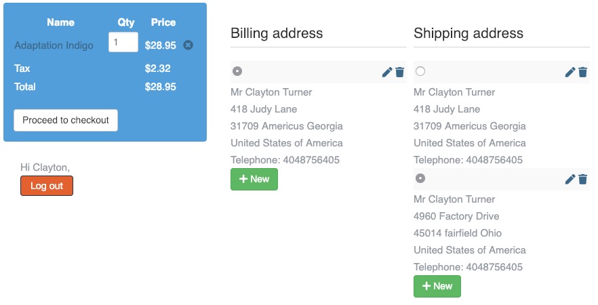Click the 45014 fairfield Ohio address line
598x305 pixels.
tap(458, 233)
